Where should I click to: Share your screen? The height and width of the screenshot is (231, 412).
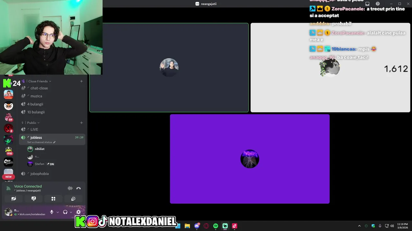click(x=33, y=199)
